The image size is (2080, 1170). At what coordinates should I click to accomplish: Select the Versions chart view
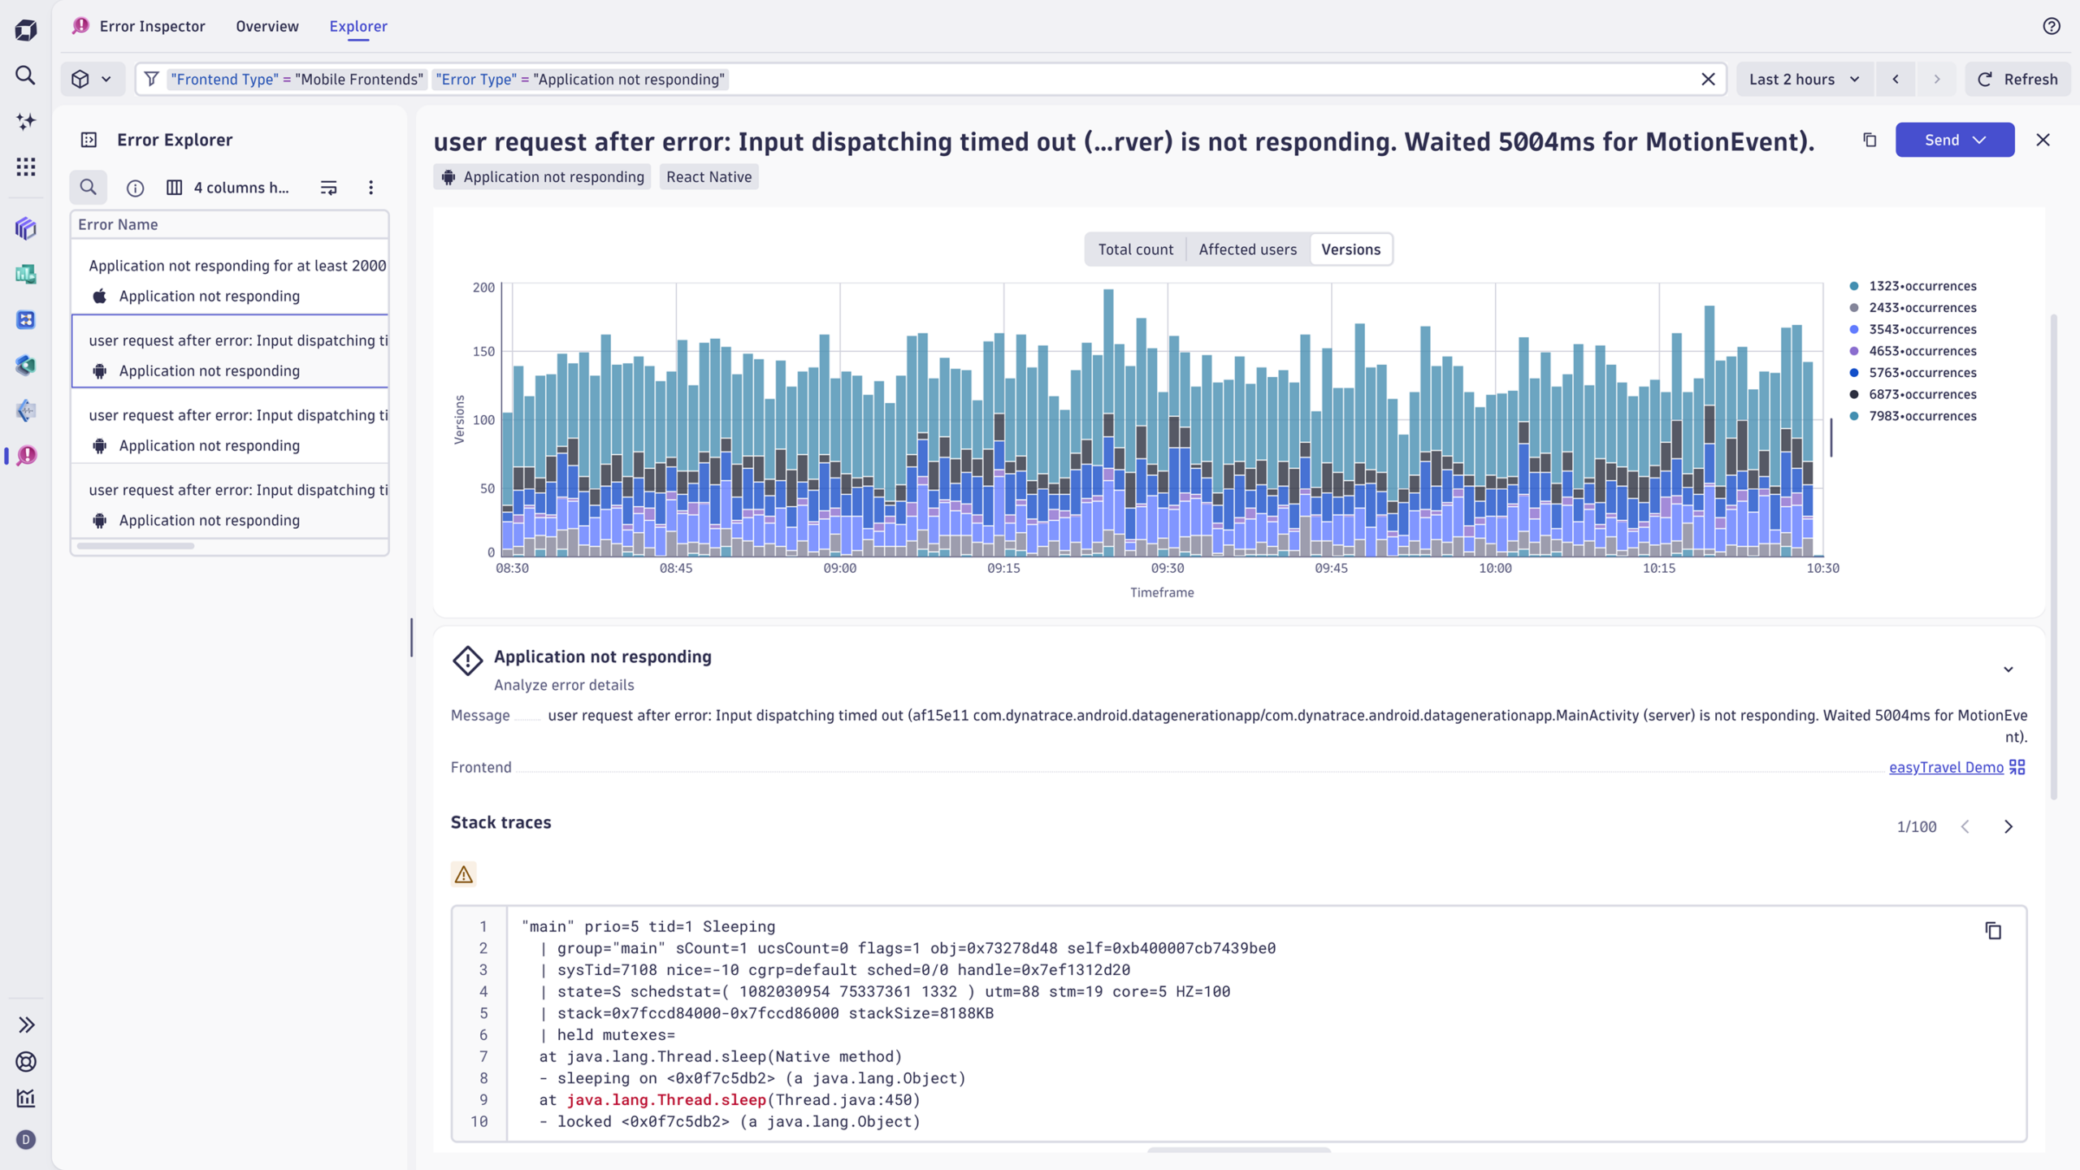click(x=1350, y=249)
